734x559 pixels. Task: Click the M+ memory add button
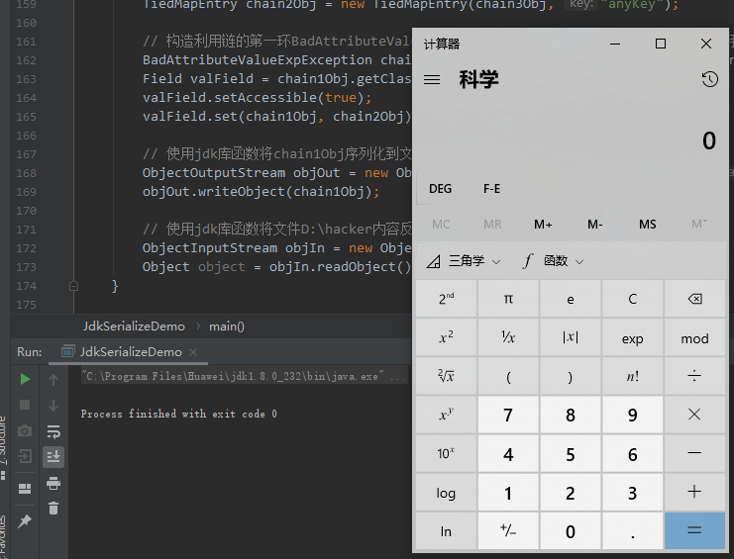tap(543, 225)
